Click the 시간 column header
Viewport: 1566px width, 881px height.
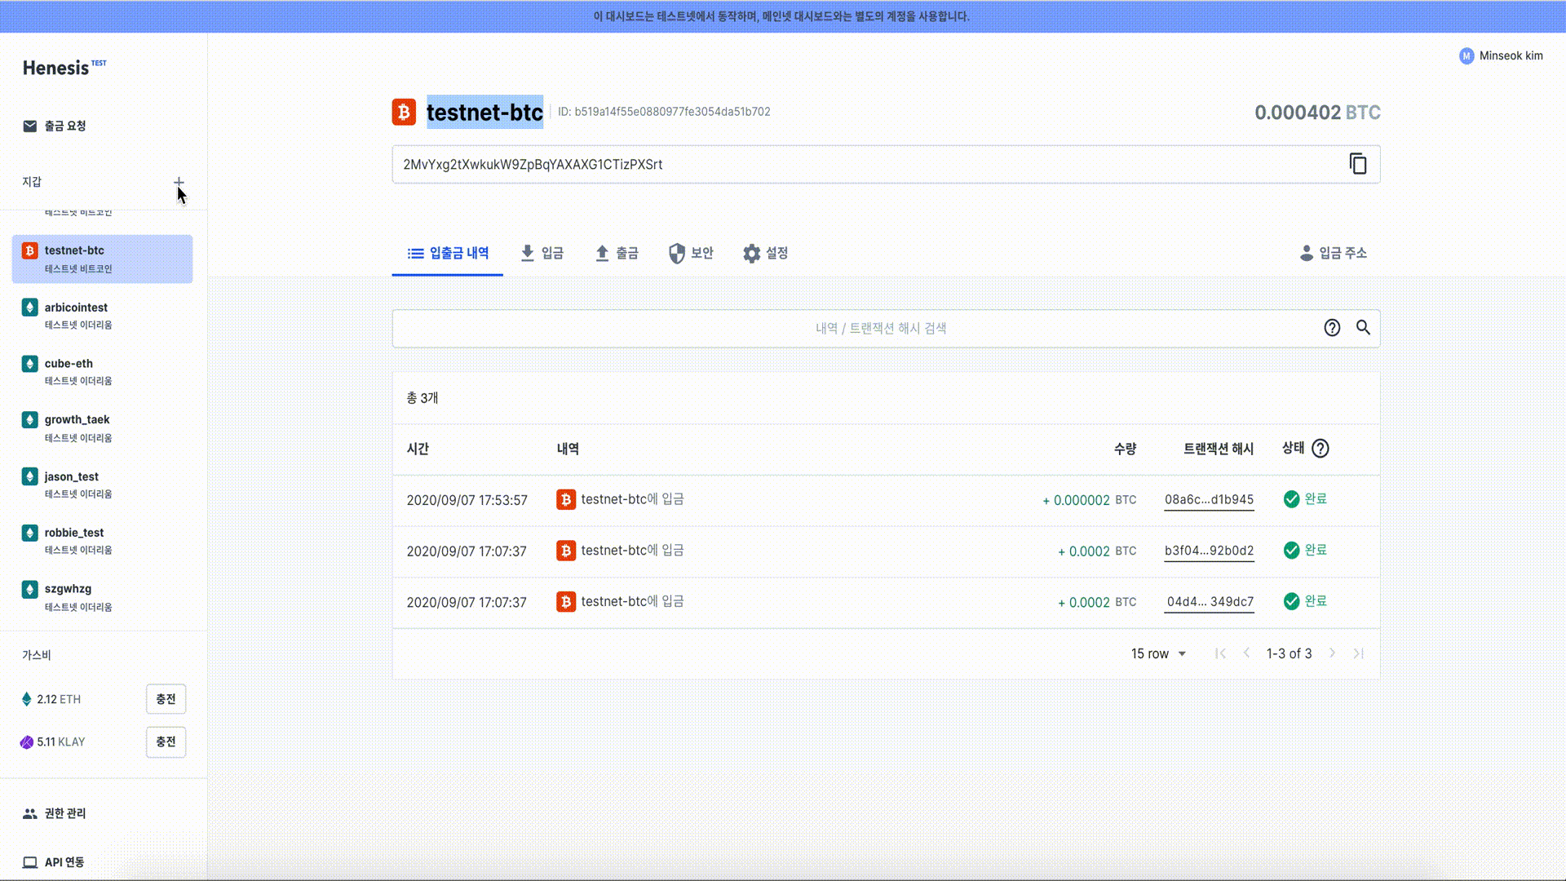pyautogui.click(x=418, y=449)
